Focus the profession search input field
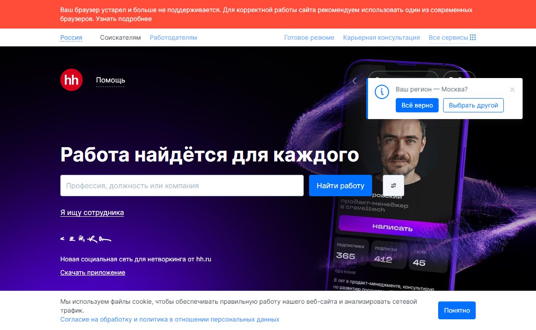 point(182,186)
